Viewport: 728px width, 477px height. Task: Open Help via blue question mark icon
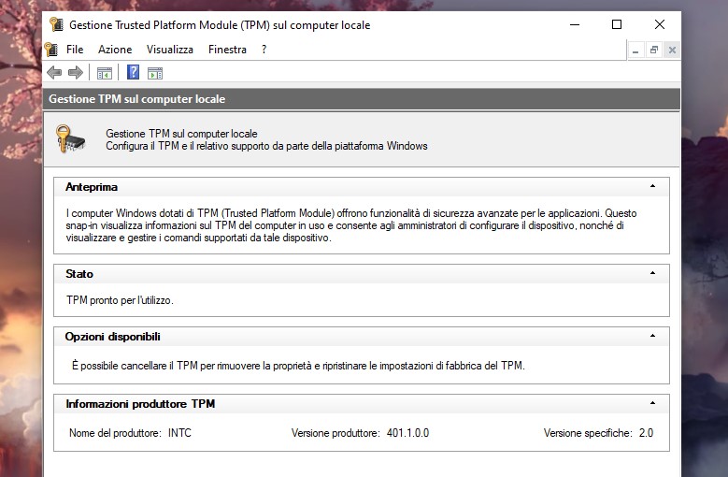pyautogui.click(x=134, y=73)
